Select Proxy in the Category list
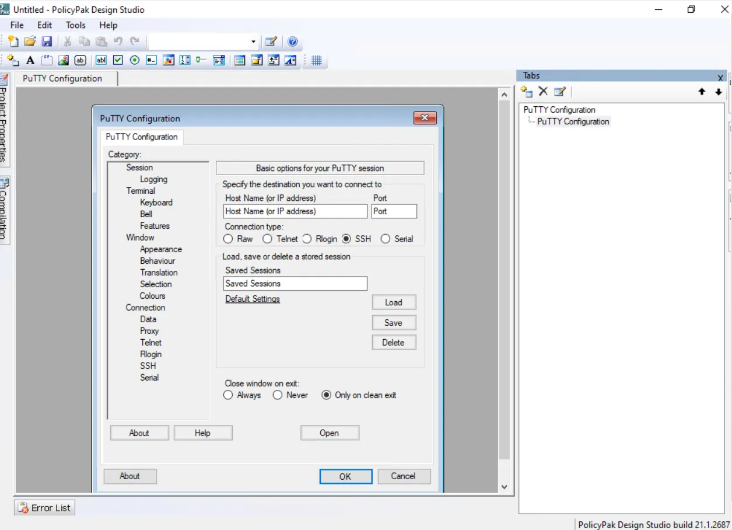The height and width of the screenshot is (530, 732). (x=149, y=331)
